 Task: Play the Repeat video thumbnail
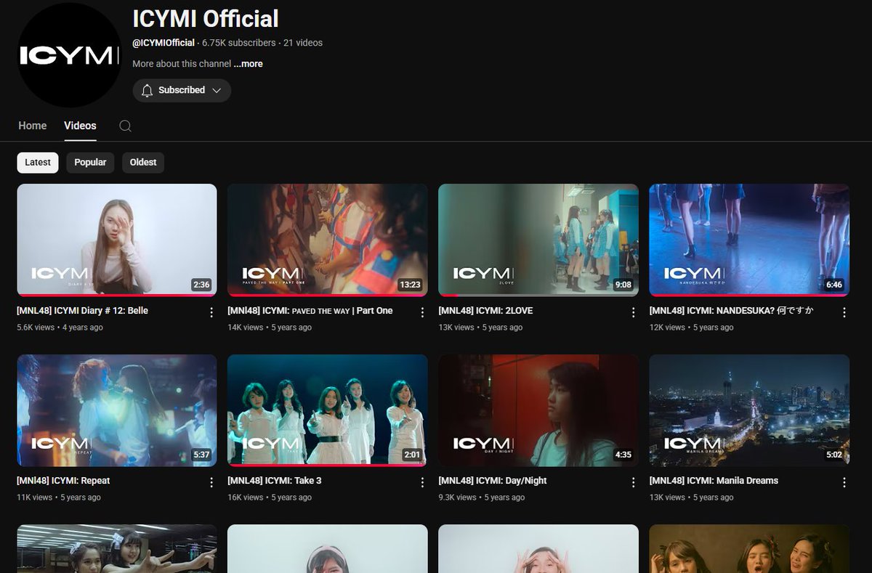point(117,410)
